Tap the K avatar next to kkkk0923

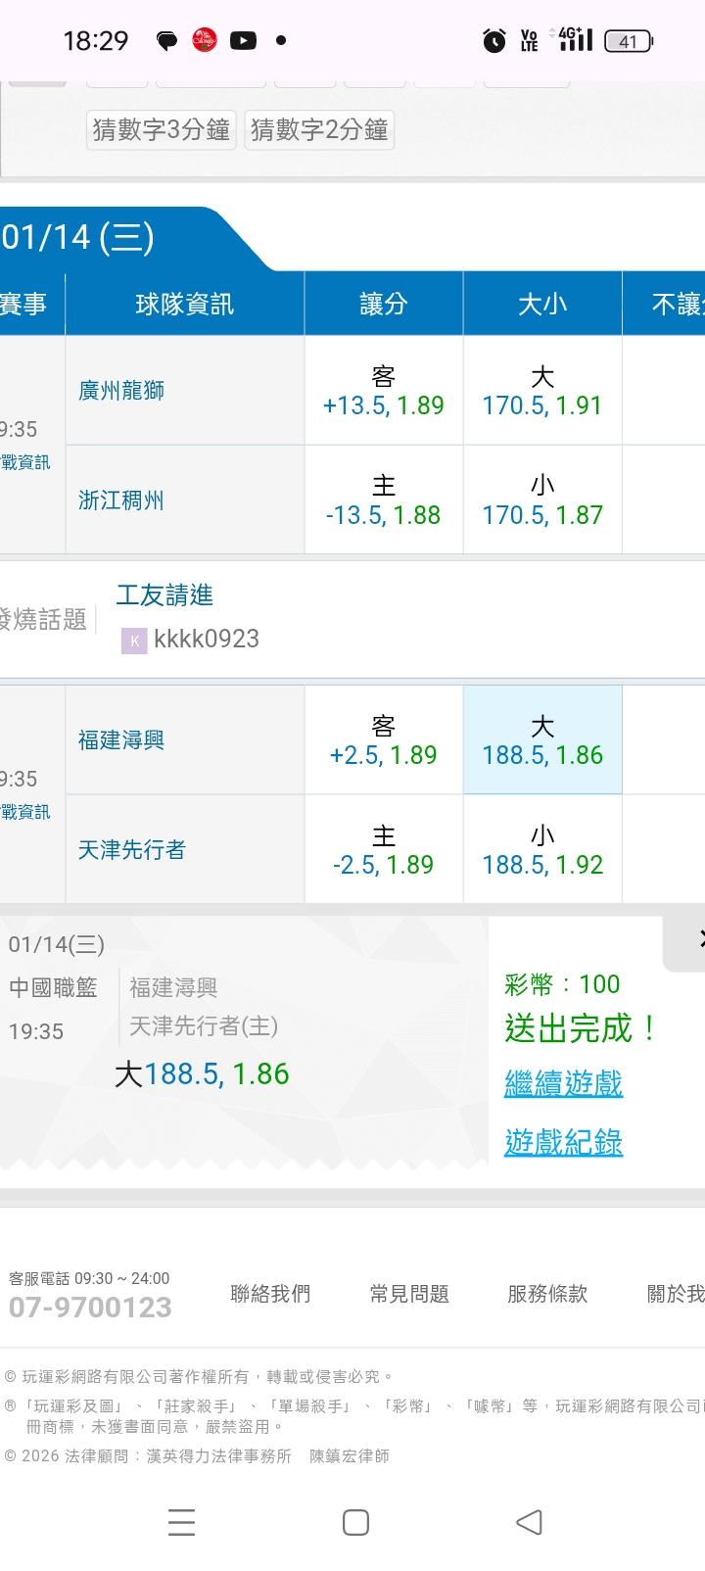pos(133,641)
